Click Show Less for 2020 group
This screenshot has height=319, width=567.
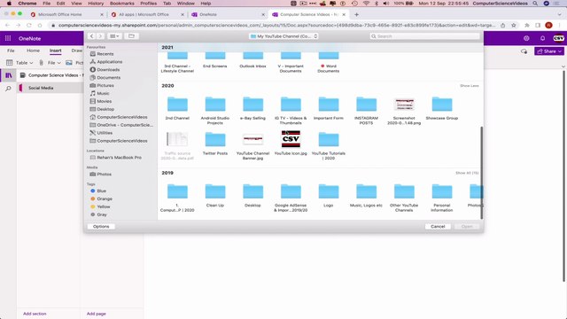[469, 86]
